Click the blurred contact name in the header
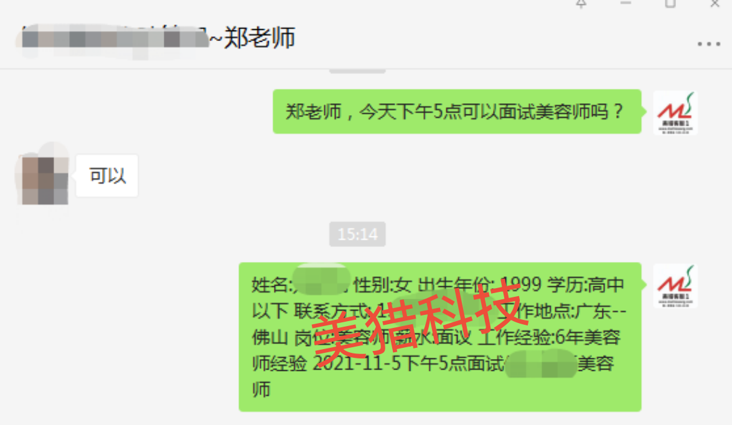732x425 pixels. (115, 39)
